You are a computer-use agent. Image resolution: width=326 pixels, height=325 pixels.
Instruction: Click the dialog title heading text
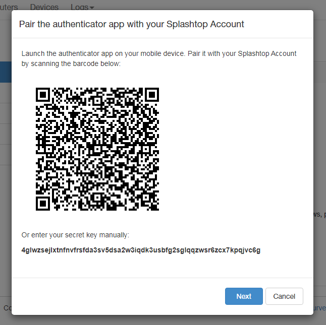tap(131, 24)
